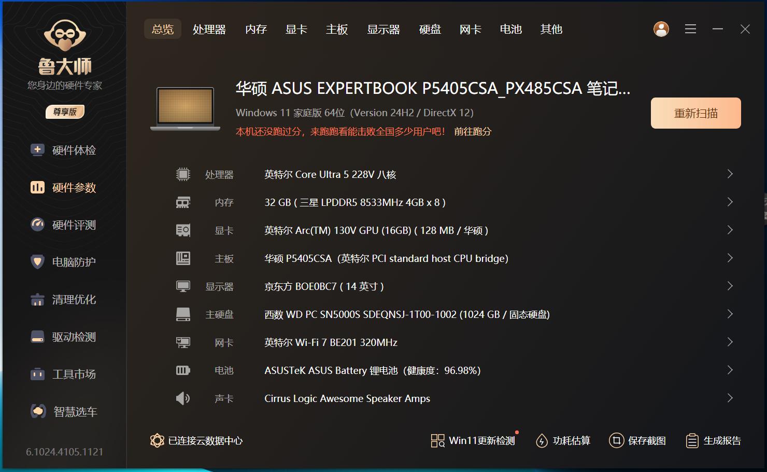The image size is (767, 472).
Task: Click the Wi-Fi 7 BE201 320MHz text
Action: pos(331,343)
